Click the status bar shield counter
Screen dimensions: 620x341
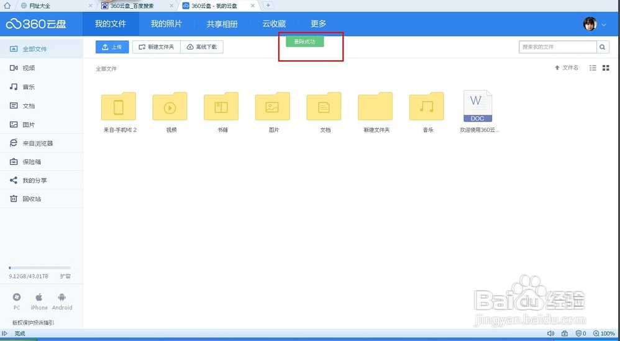580,334
